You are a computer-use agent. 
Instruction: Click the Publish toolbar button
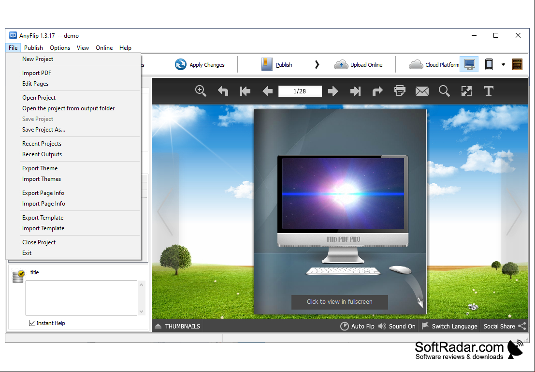coord(277,64)
